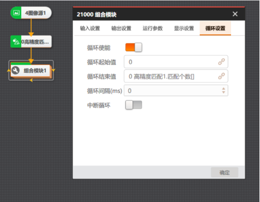Click the 确定 button

click(x=224, y=173)
